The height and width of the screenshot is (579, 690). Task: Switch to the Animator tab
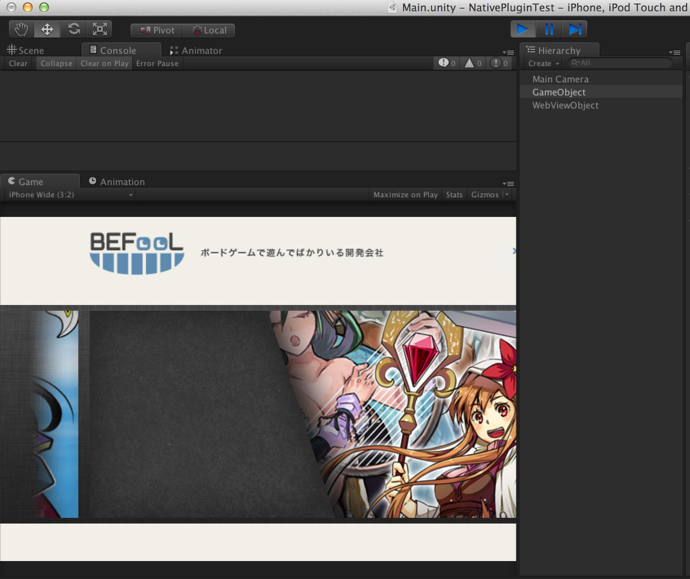pyautogui.click(x=196, y=51)
